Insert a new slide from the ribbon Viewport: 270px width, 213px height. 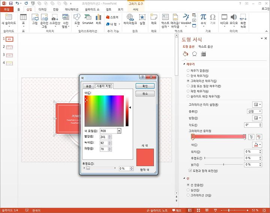click(9, 20)
